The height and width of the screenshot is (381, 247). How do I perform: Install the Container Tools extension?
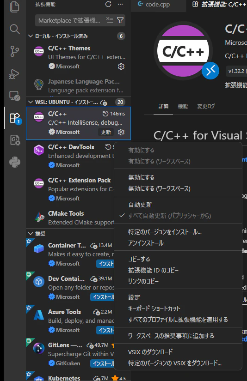105,264
